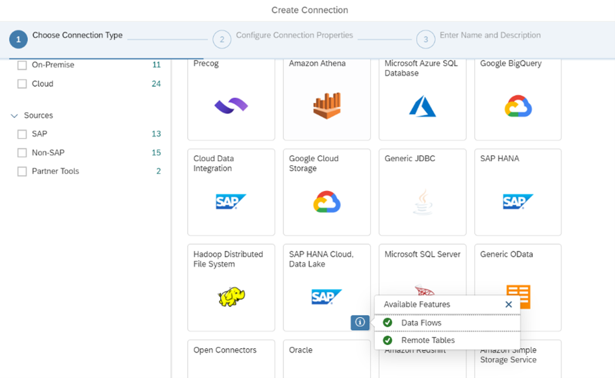615x378 pixels.
Task: Choose the Amazon Athena connection icon
Action: (x=326, y=105)
